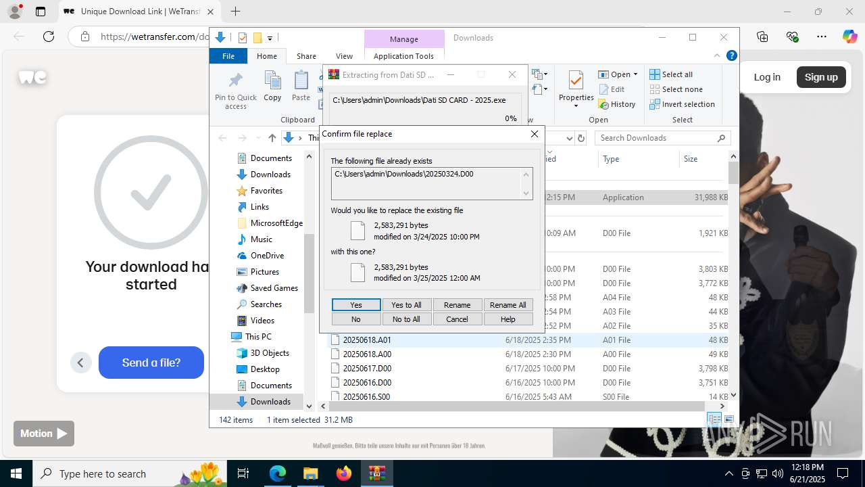Click Up one level arrow in Explorer
Screen dimensions: 865x487
pos(272,138)
